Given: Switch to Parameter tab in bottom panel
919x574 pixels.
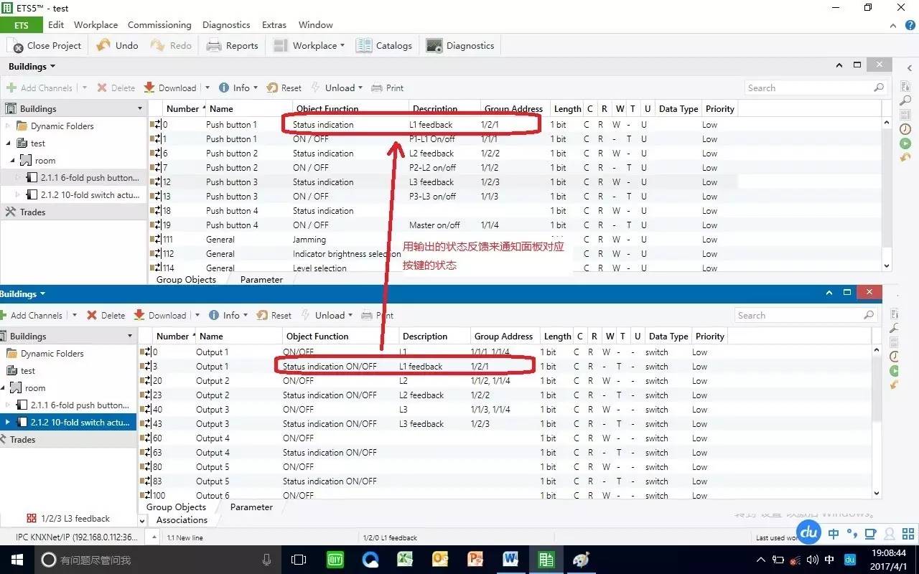Looking at the screenshot, I should click(251, 507).
